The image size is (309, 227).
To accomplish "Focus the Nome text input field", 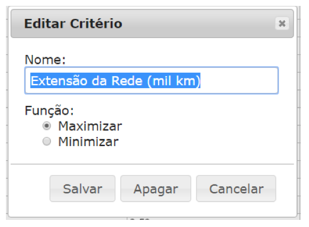I will pos(152,80).
